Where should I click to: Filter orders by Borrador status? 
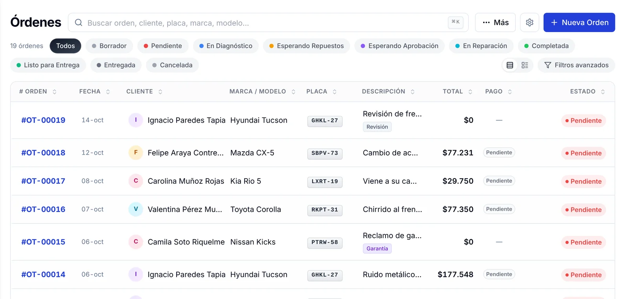click(109, 46)
